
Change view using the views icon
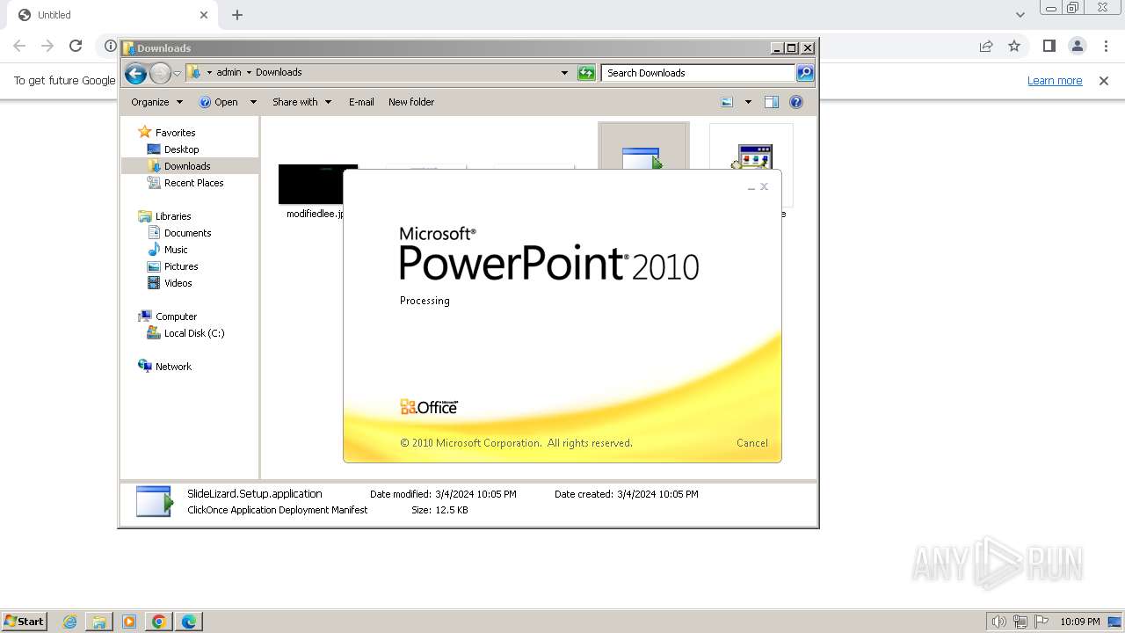tap(727, 102)
